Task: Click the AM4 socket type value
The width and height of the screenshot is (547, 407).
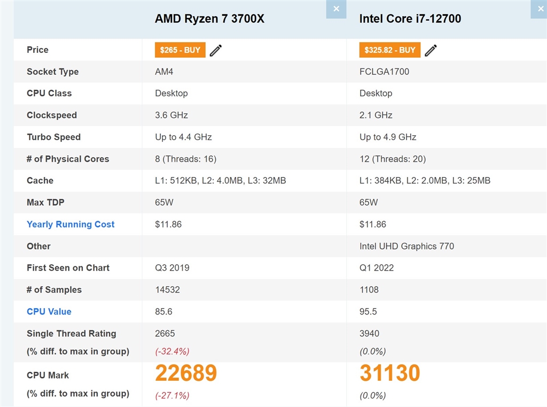Action: [x=165, y=72]
